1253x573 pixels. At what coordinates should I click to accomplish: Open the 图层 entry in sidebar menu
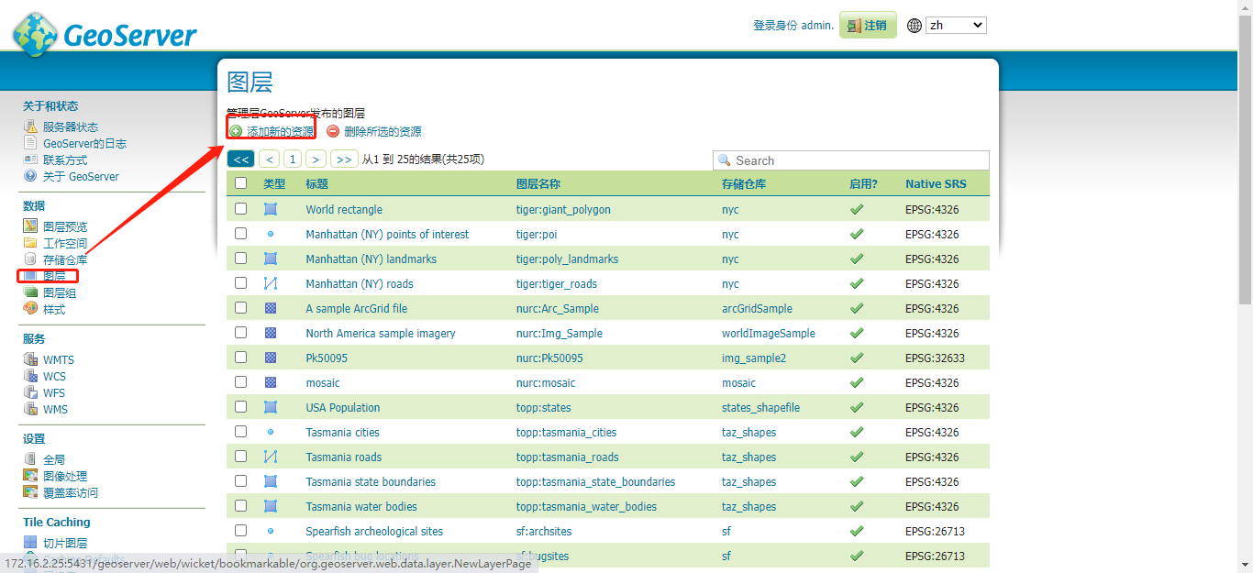[51, 275]
